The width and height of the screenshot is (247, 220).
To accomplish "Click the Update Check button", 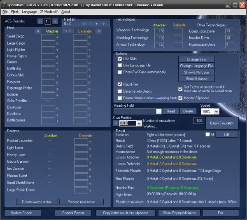I will pyautogui.click(x=23, y=213).
